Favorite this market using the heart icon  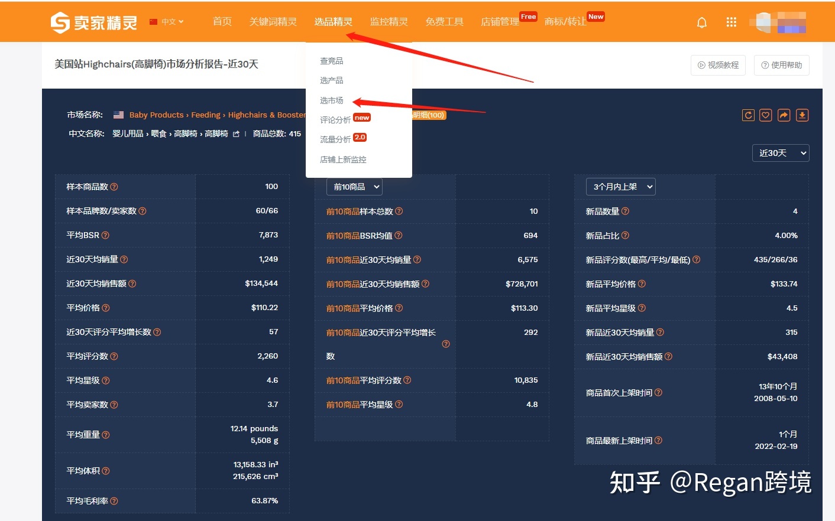click(766, 115)
